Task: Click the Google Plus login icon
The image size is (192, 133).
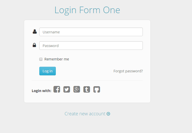Action: 77,90
